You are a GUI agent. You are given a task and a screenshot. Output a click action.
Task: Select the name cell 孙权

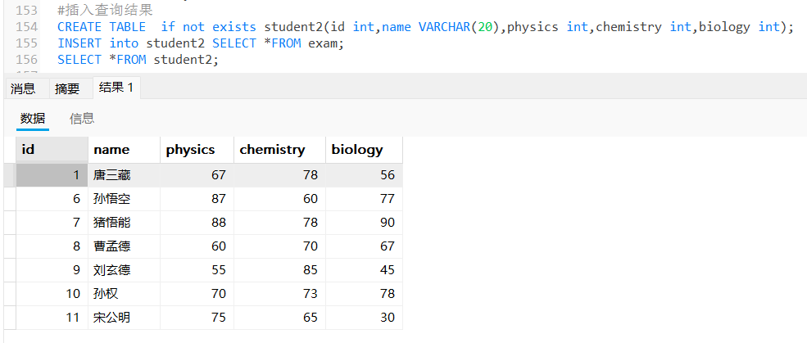[x=124, y=294]
